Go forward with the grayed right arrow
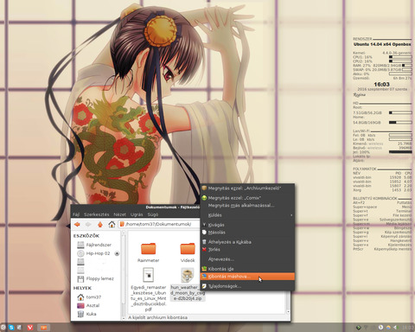415x332 pixels. tap(88, 224)
